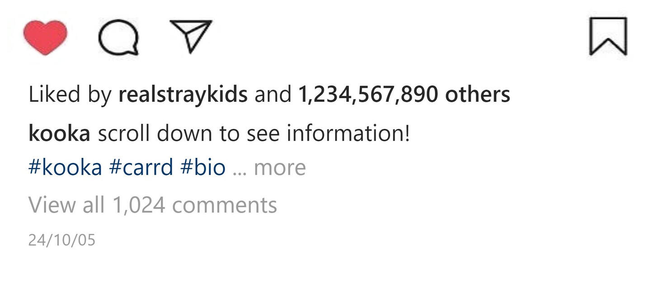Browse the #carrd hashtag
The height and width of the screenshot is (285, 650).
pyautogui.click(x=141, y=168)
